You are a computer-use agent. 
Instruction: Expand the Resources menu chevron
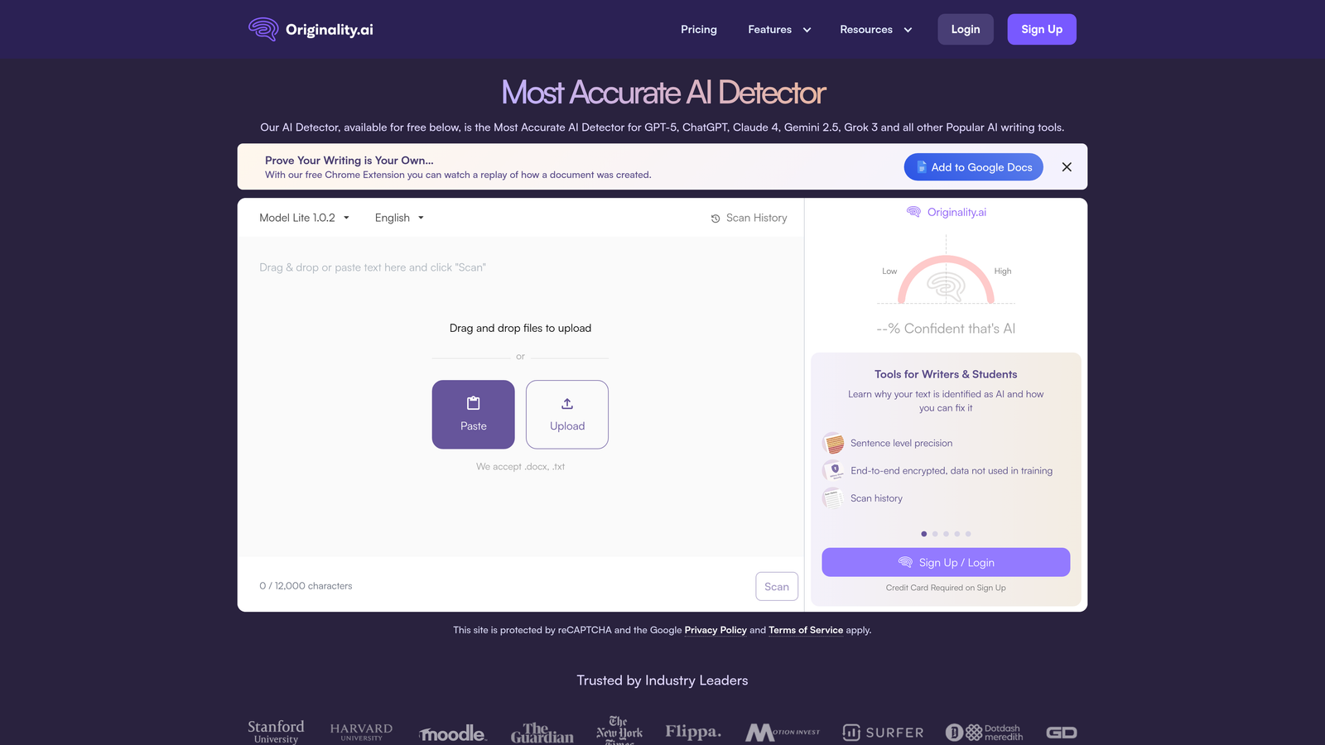[908, 29]
